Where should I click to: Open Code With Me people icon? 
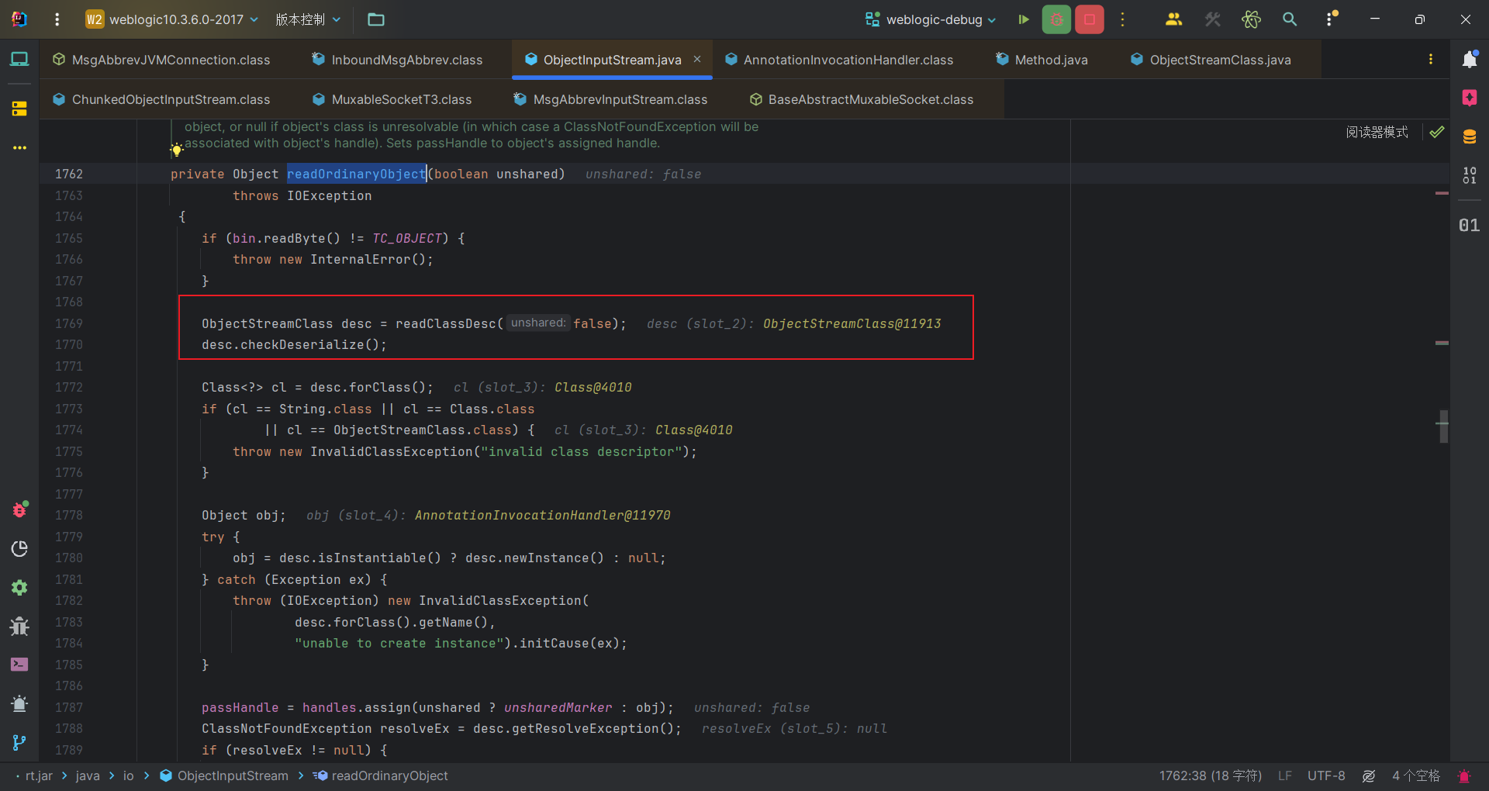[1174, 19]
